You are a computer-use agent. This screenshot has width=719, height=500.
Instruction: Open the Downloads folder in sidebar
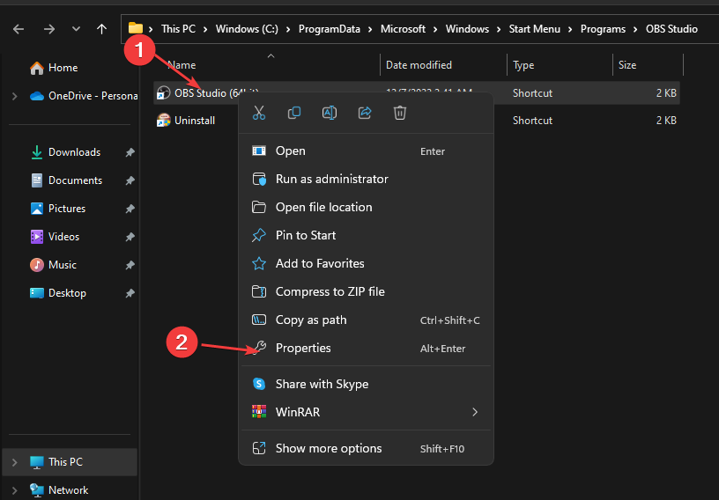point(74,152)
